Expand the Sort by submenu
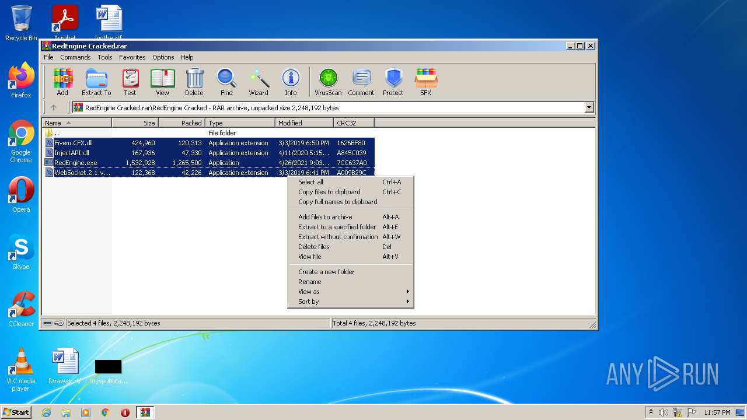The height and width of the screenshot is (420, 747). click(351, 302)
